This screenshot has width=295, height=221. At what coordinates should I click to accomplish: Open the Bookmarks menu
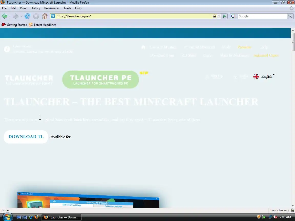click(52, 8)
